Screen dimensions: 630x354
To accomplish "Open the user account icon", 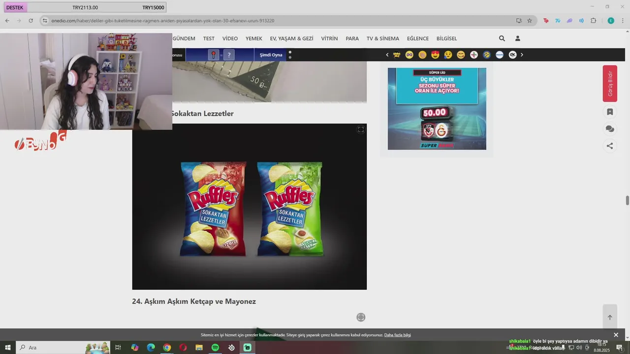I will [517, 38].
